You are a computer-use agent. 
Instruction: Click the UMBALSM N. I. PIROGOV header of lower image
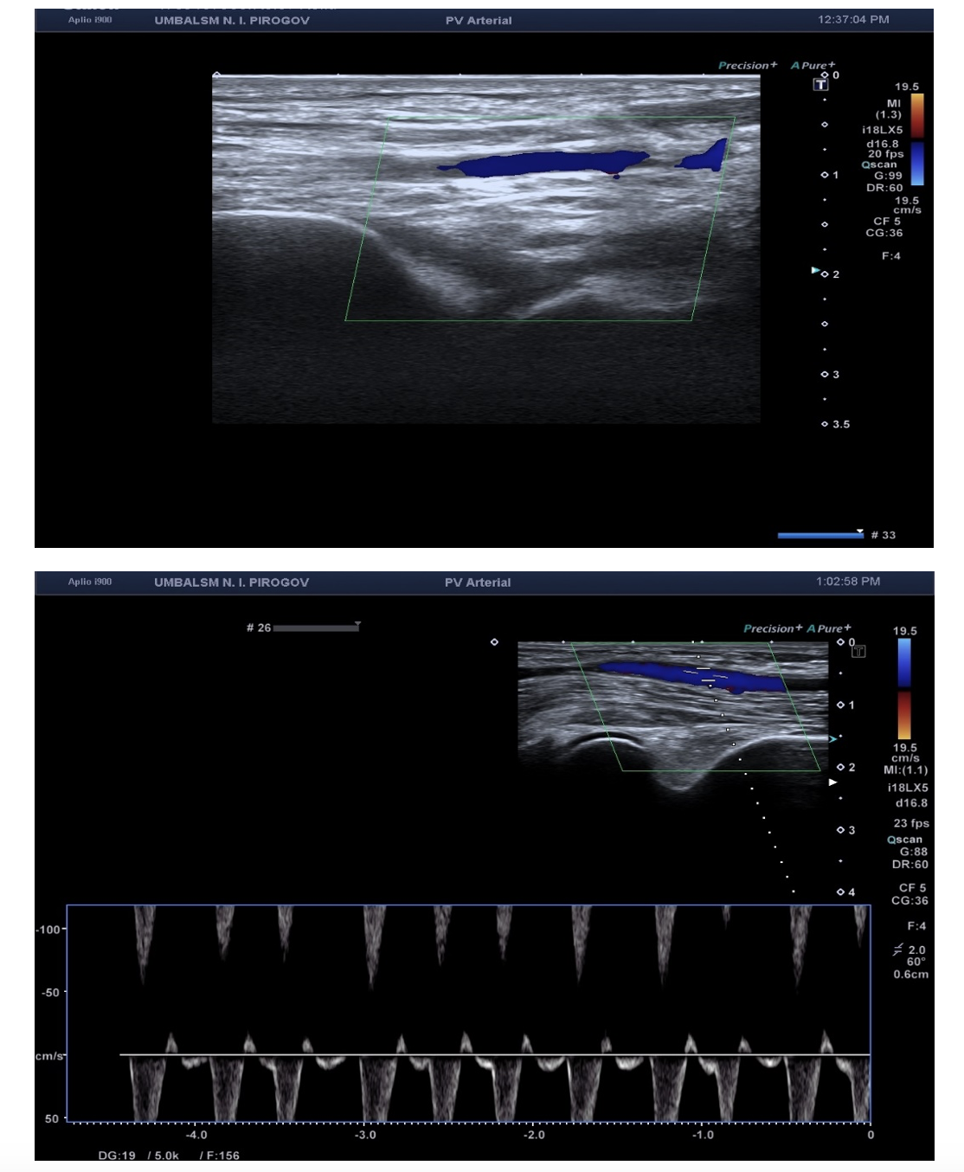click(231, 583)
